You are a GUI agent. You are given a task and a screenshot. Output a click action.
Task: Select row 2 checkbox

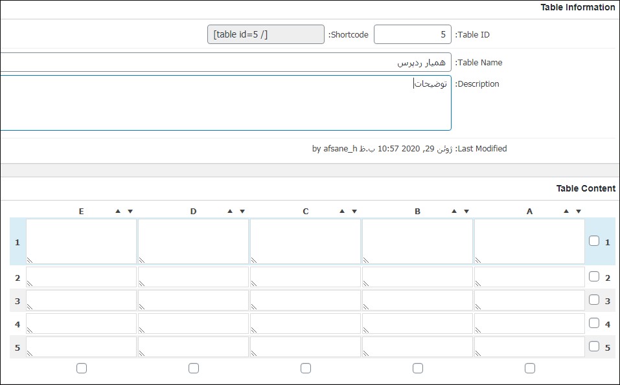pyautogui.click(x=594, y=276)
